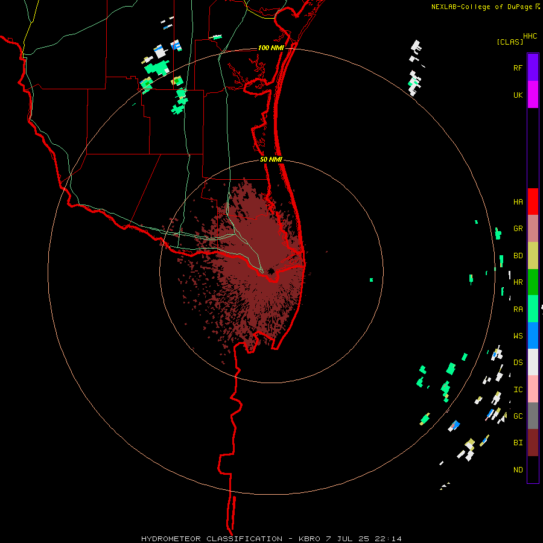Screen dimensions: 543x543
Task: Click the GC gray legend swatch
Action: (x=533, y=416)
